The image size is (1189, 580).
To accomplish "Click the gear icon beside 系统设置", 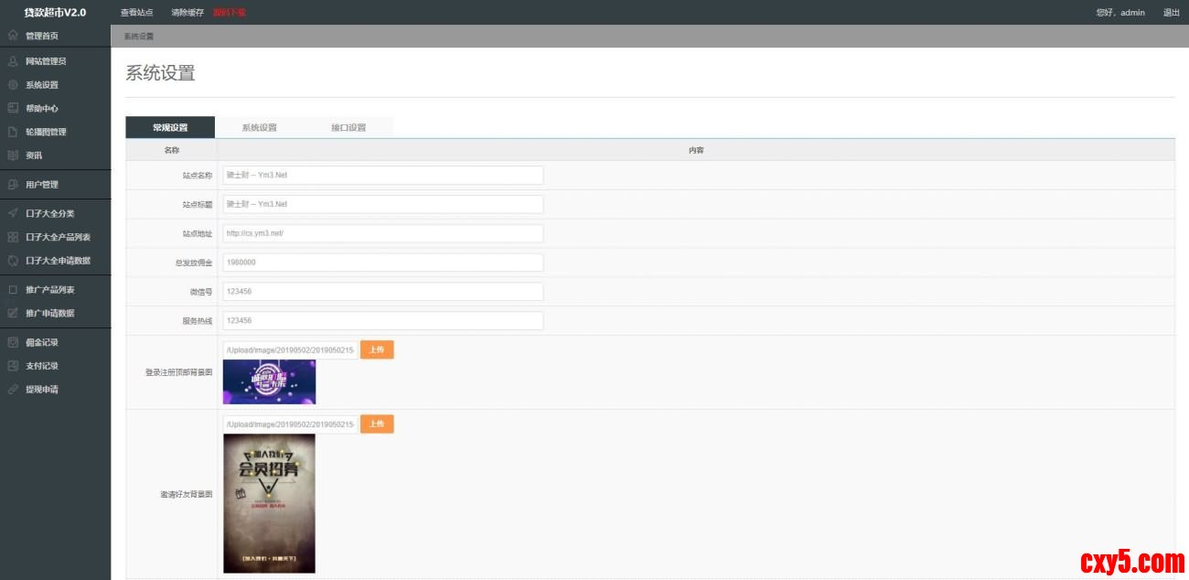I will (13, 85).
